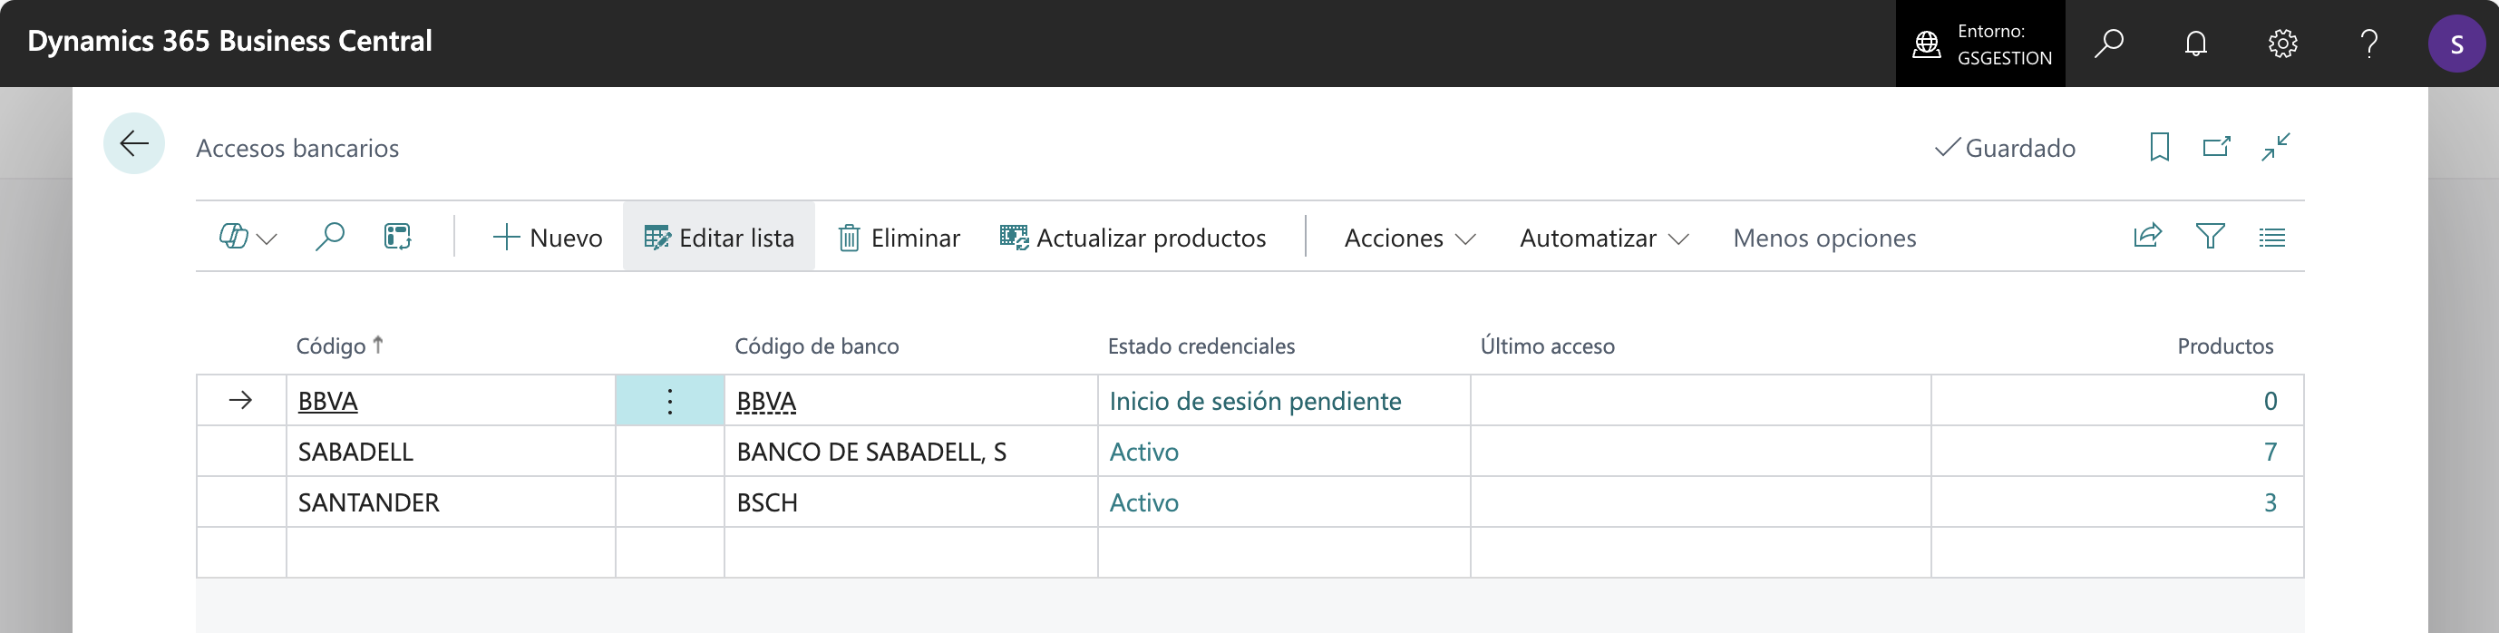Image resolution: width=2499 pixels, height=633 pixels.
Task: Search the list with the magnifier icon
Action: (x=330, y=237)
